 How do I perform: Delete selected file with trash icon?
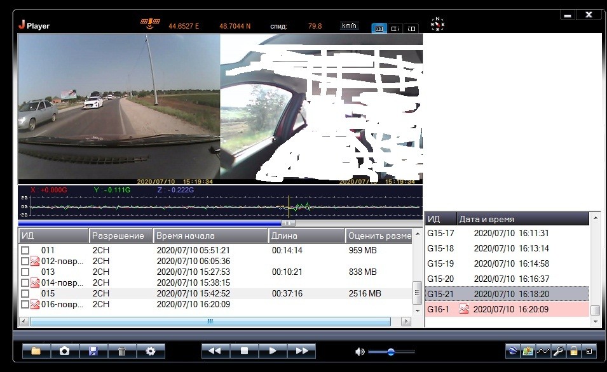(x=122, y=351)
